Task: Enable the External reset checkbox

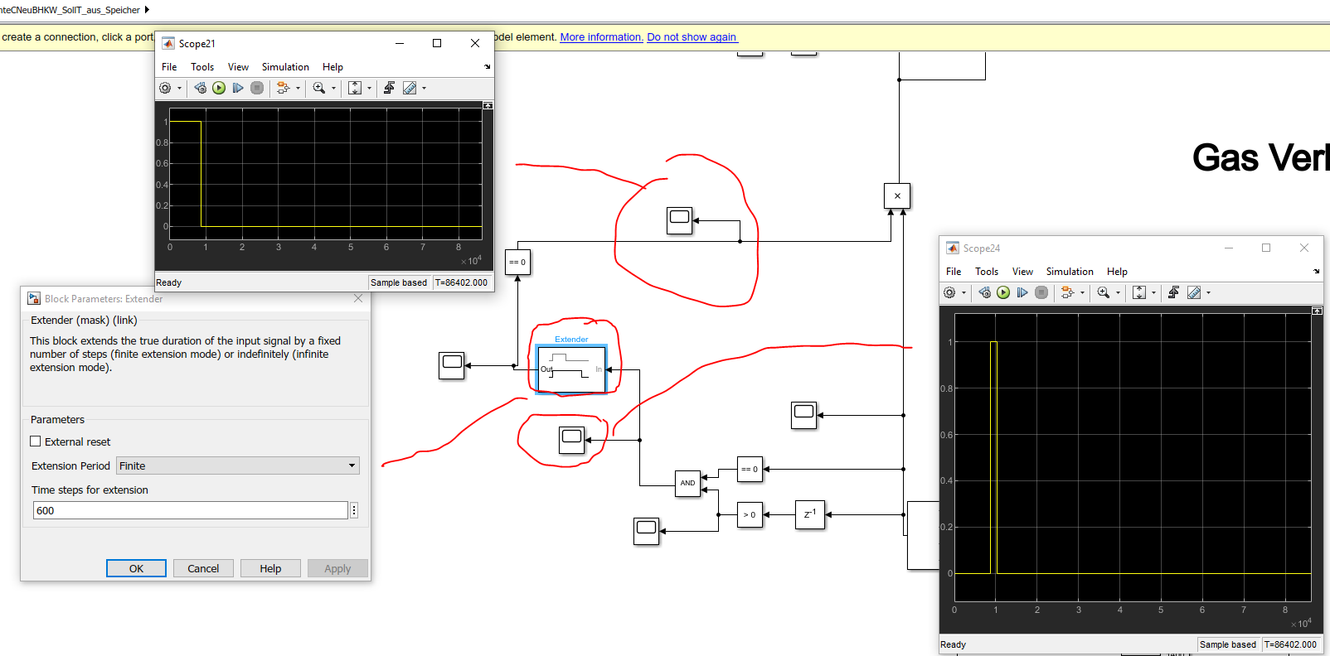Action: pos(36,441)
